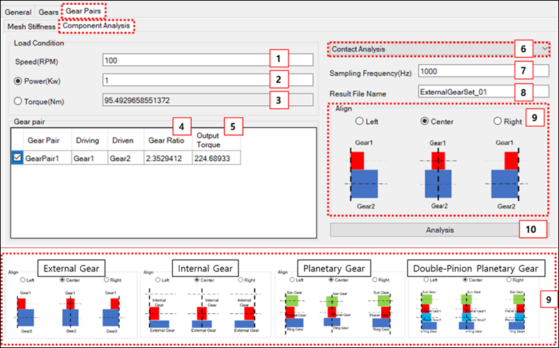Click the Speed(RPM) input field
The height and width of the screenshot is (348, 559).
(x=185, y=60)
